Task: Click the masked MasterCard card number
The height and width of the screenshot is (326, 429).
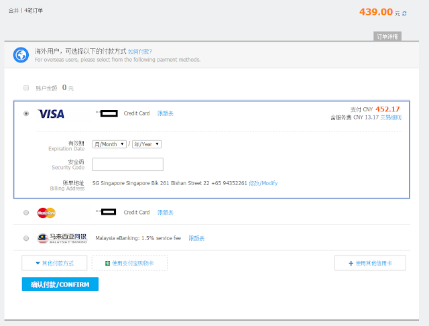Action: point(106,212)
